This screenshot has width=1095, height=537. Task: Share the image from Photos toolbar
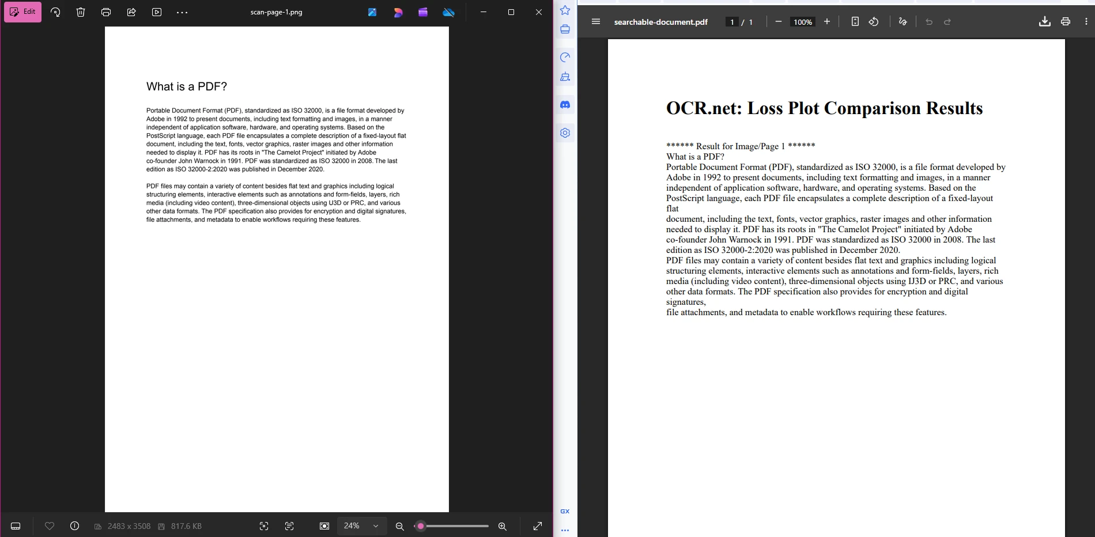pyautogui.click(x=131, y=12)
